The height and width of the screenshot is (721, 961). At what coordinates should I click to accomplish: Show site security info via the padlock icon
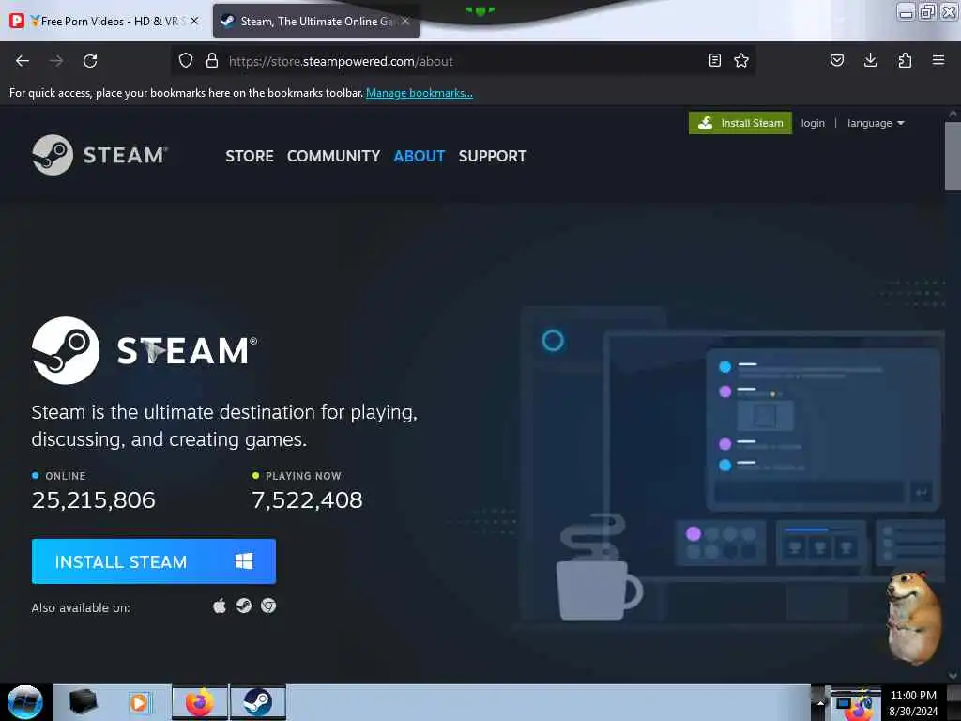point(211,61)
